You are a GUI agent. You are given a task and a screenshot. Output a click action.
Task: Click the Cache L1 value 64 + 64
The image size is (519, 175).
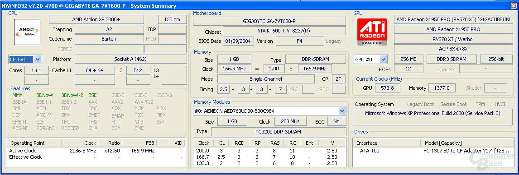[94, 70]
